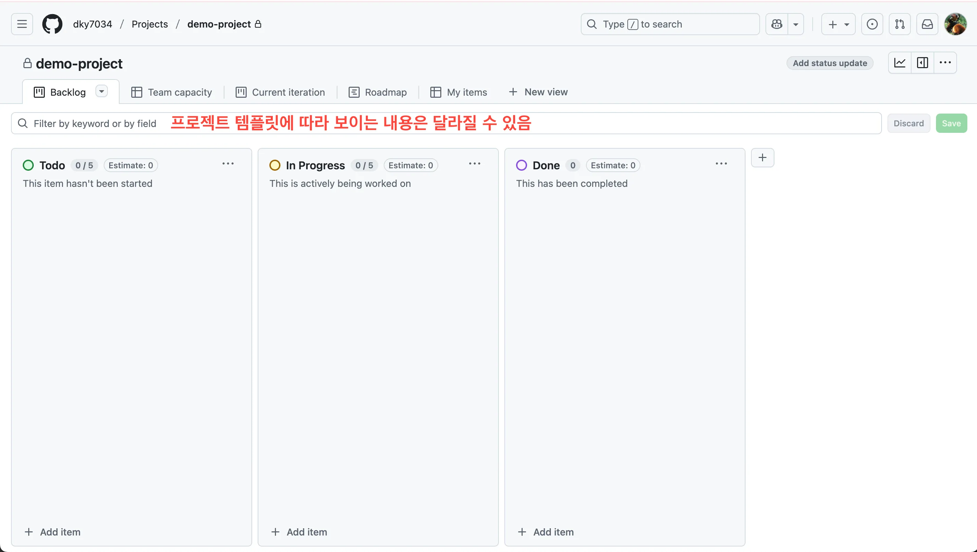Open the user avatar menu
Image resolution: width=977 pixels, height=552 pixels.
[x=955, y=24]
